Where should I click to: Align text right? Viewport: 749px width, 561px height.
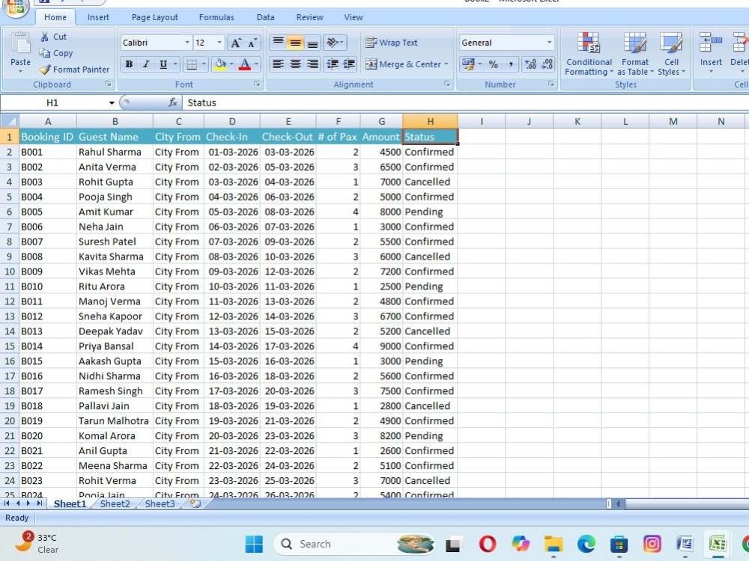(x=312, y=64)
